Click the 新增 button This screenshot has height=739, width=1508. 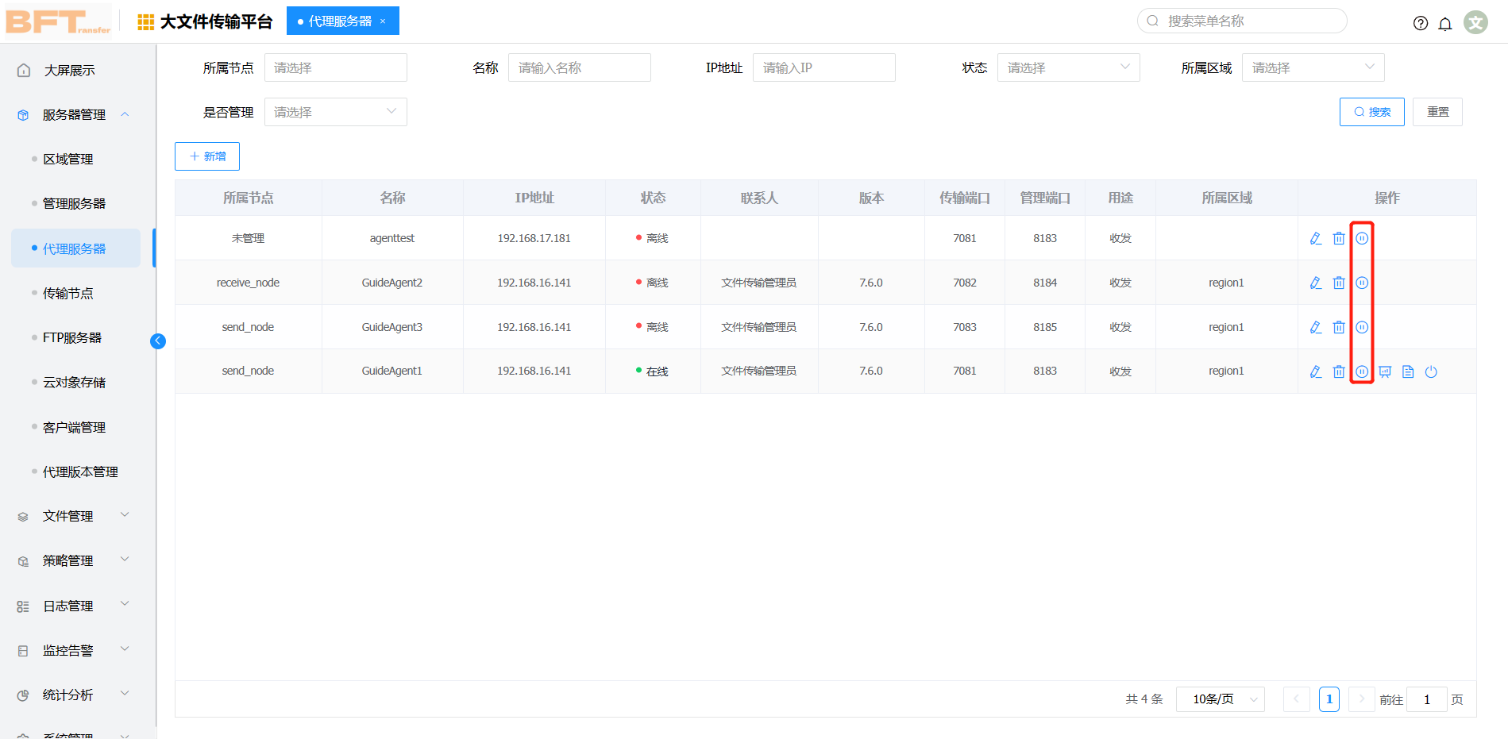pyautogui.click(x=207, y=156)
